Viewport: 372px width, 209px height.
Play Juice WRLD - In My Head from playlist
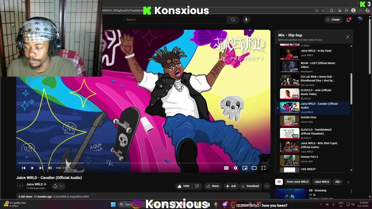point(313,54)
